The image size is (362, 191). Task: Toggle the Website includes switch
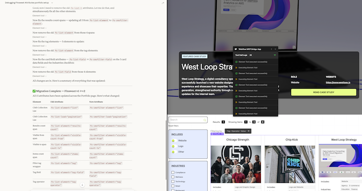pyautogui.click(x=174, y=140)
